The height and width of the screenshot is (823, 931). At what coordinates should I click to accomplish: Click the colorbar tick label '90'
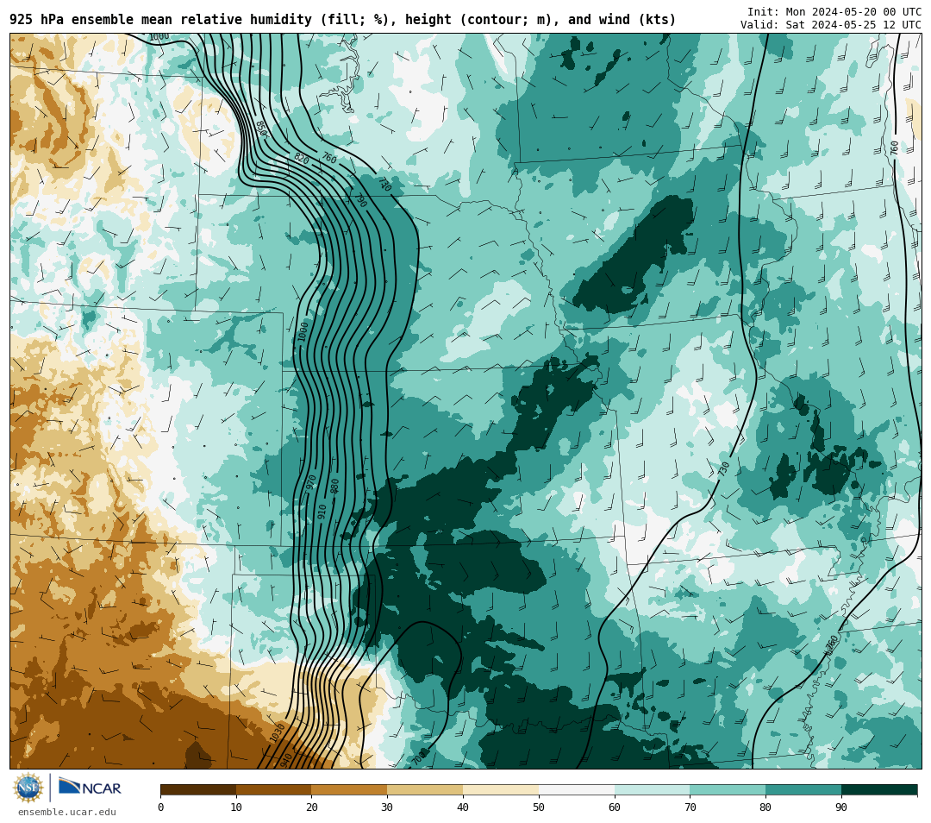[841, 807]
